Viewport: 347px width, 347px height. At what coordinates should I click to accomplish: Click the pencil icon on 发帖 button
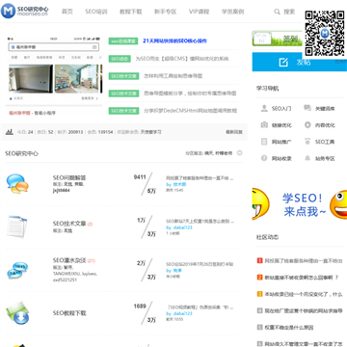tap(283, 62)
